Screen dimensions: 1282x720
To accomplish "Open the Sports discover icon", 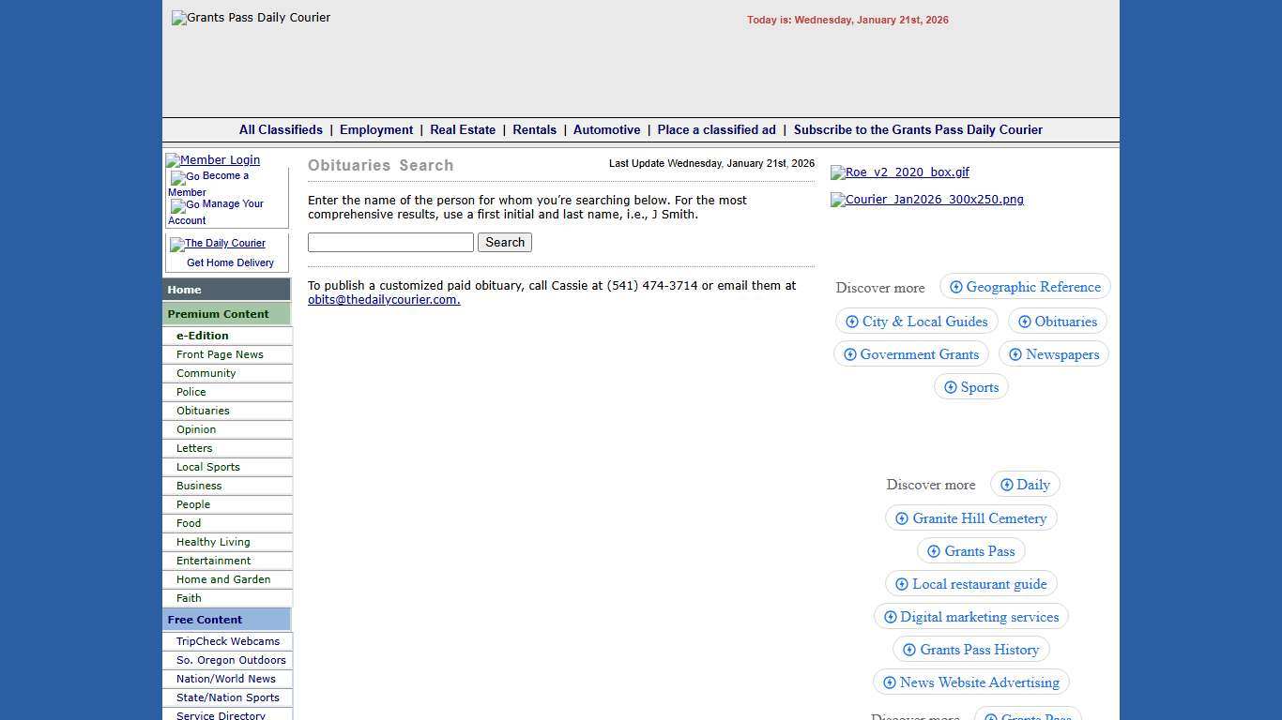I will tap(951, 387).
